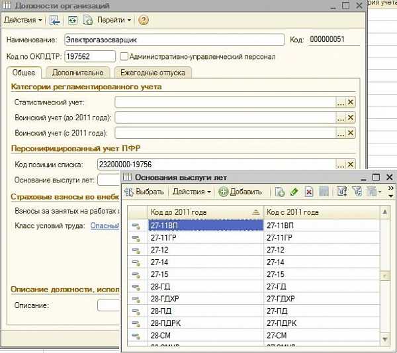Click row icon beside 28-ГД
This screenshot has height=353, width=397.
click(x=136, y=287)
